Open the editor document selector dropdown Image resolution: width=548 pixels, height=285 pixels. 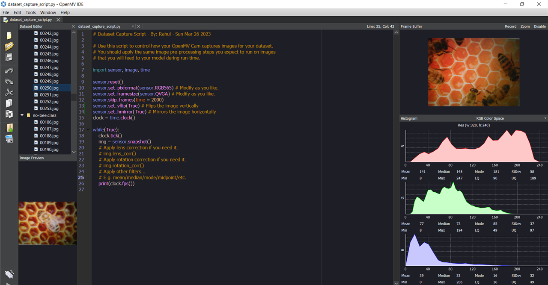pyautogui.click(x=133, y=26)
